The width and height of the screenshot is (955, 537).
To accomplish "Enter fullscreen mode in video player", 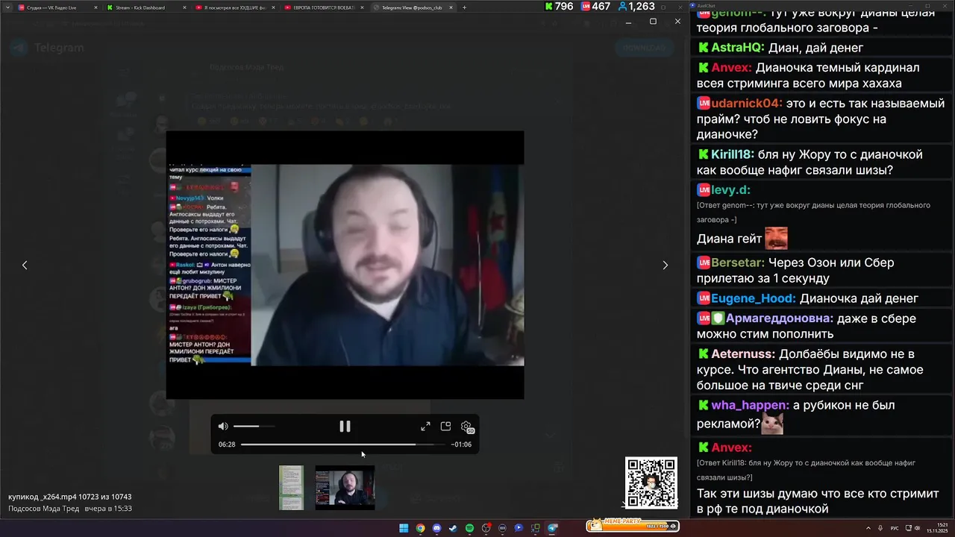I will [425, 426].
